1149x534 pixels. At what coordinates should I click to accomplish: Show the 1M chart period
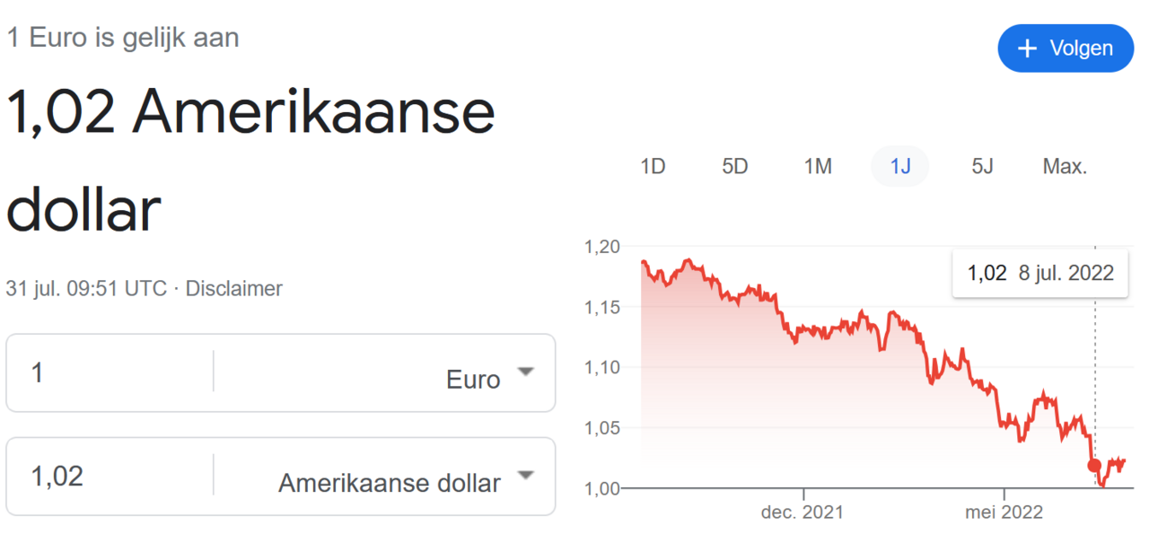pos(818,166)
